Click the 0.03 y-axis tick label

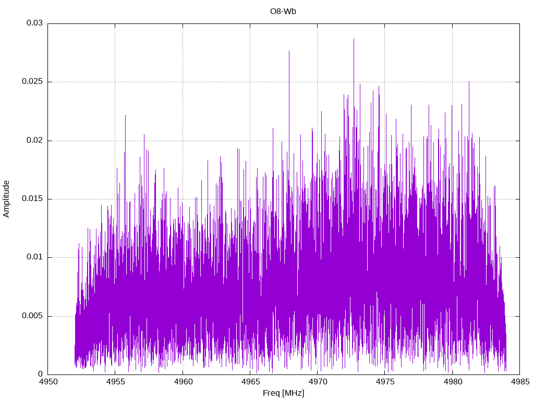click(35, 23)
